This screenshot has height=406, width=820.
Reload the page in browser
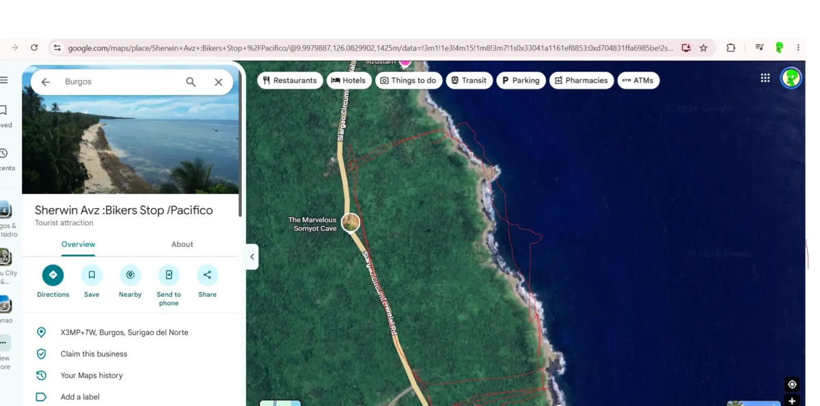34,48
